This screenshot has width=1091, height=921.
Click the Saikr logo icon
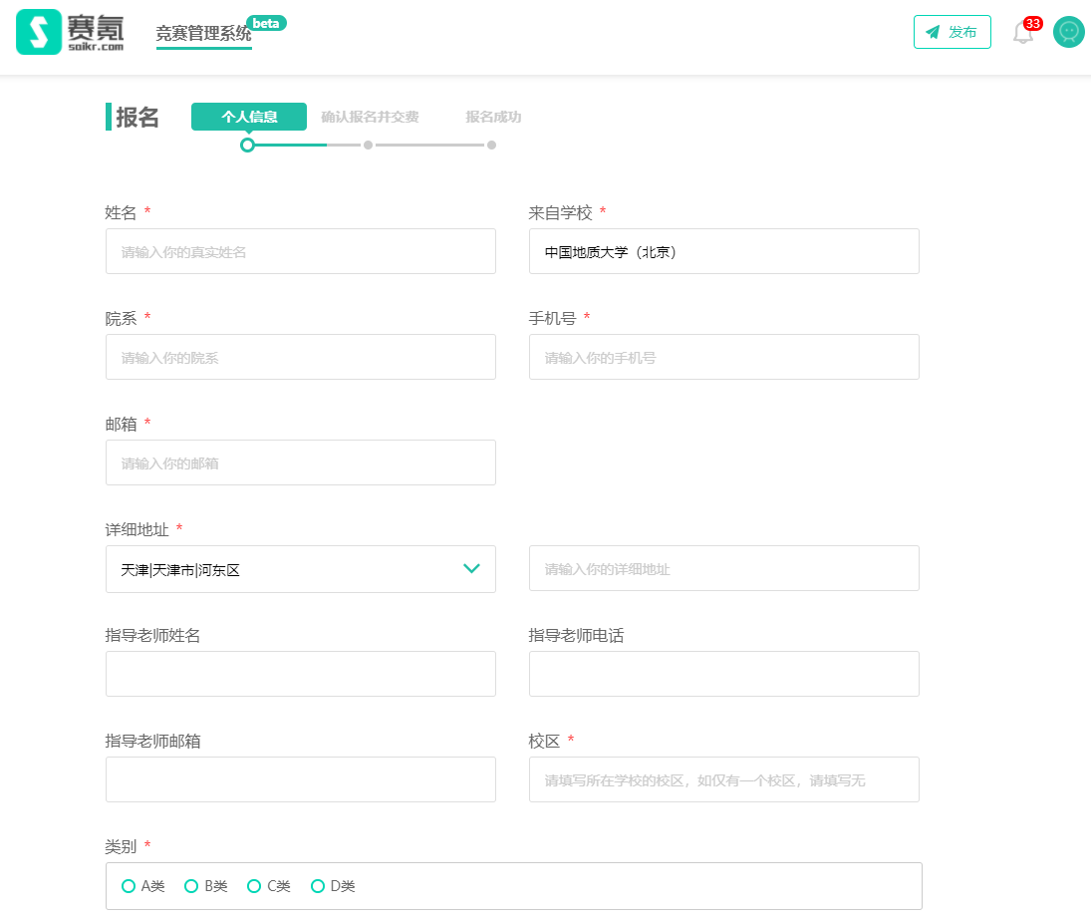(x=39, y=33)
